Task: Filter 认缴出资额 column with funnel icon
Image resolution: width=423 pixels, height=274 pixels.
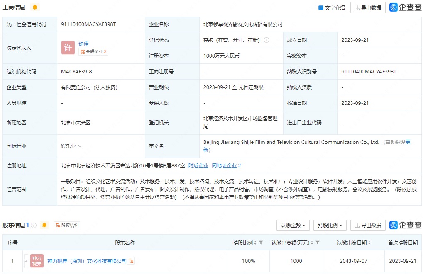Action: (318, 242)
